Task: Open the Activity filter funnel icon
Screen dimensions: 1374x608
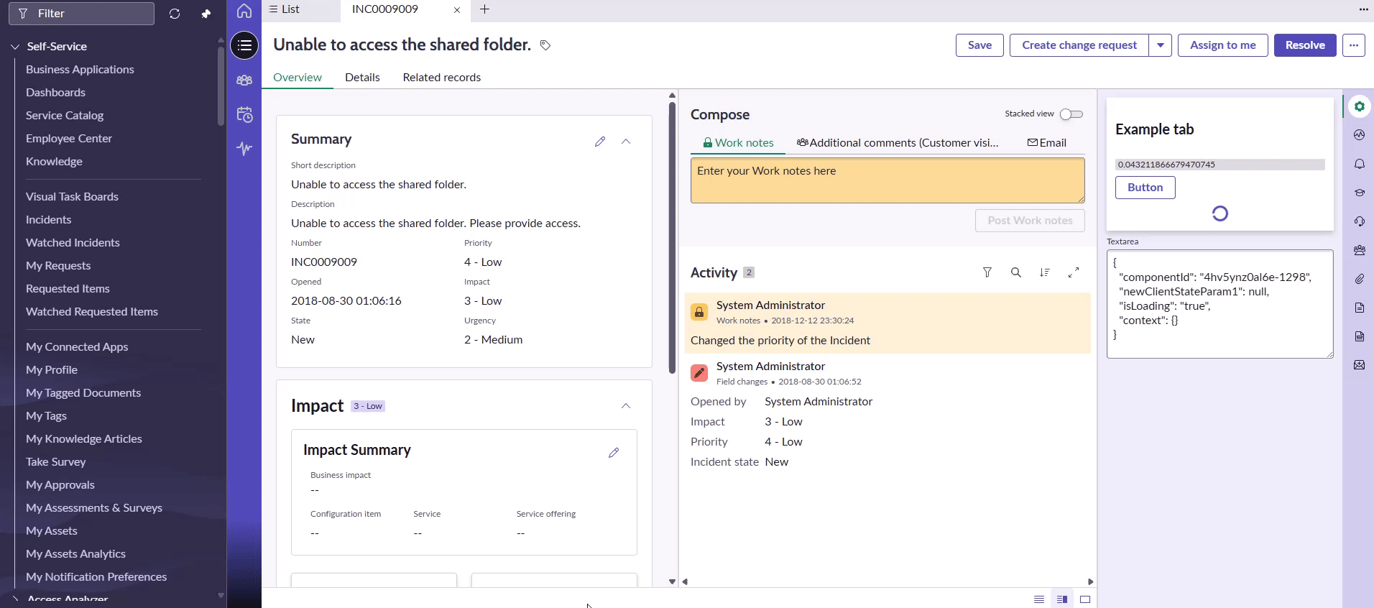Action: coord(987,272)
